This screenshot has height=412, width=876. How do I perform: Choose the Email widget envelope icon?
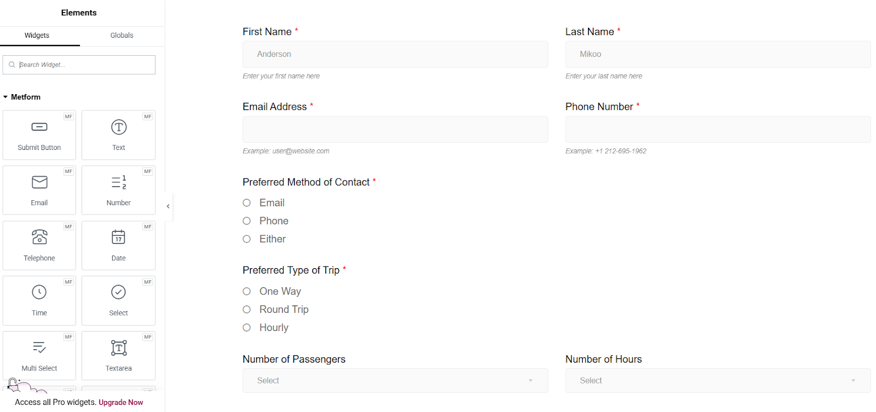[39, 182]
